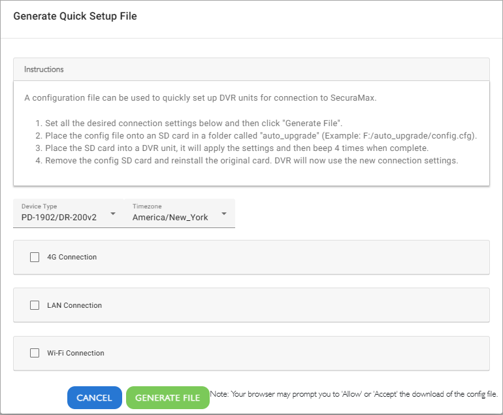Click the arrow icon beside PD-1902/DR-200v2
The image size is (503, 415).
[x=113, y=214]
